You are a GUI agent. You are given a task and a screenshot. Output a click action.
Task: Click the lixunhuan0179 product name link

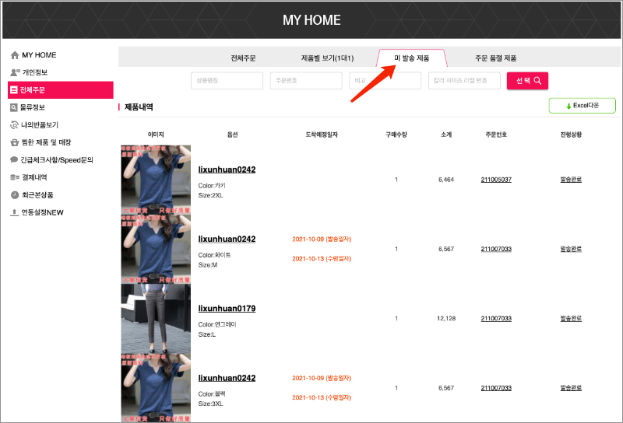(227, 309)
